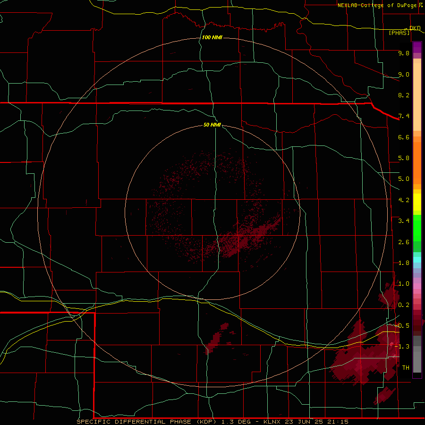Pick the peach swatch beside 8.2

point(417,97)
